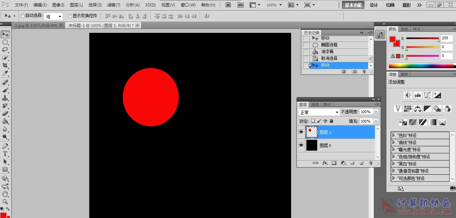Screen dimensions: 456x218
Task: Toggle lock all padlock icon
Action: pyautogui.click(x=331, y=121)
